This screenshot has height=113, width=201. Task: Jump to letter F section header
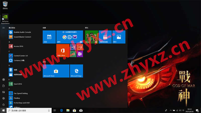(x=9, y=89)
